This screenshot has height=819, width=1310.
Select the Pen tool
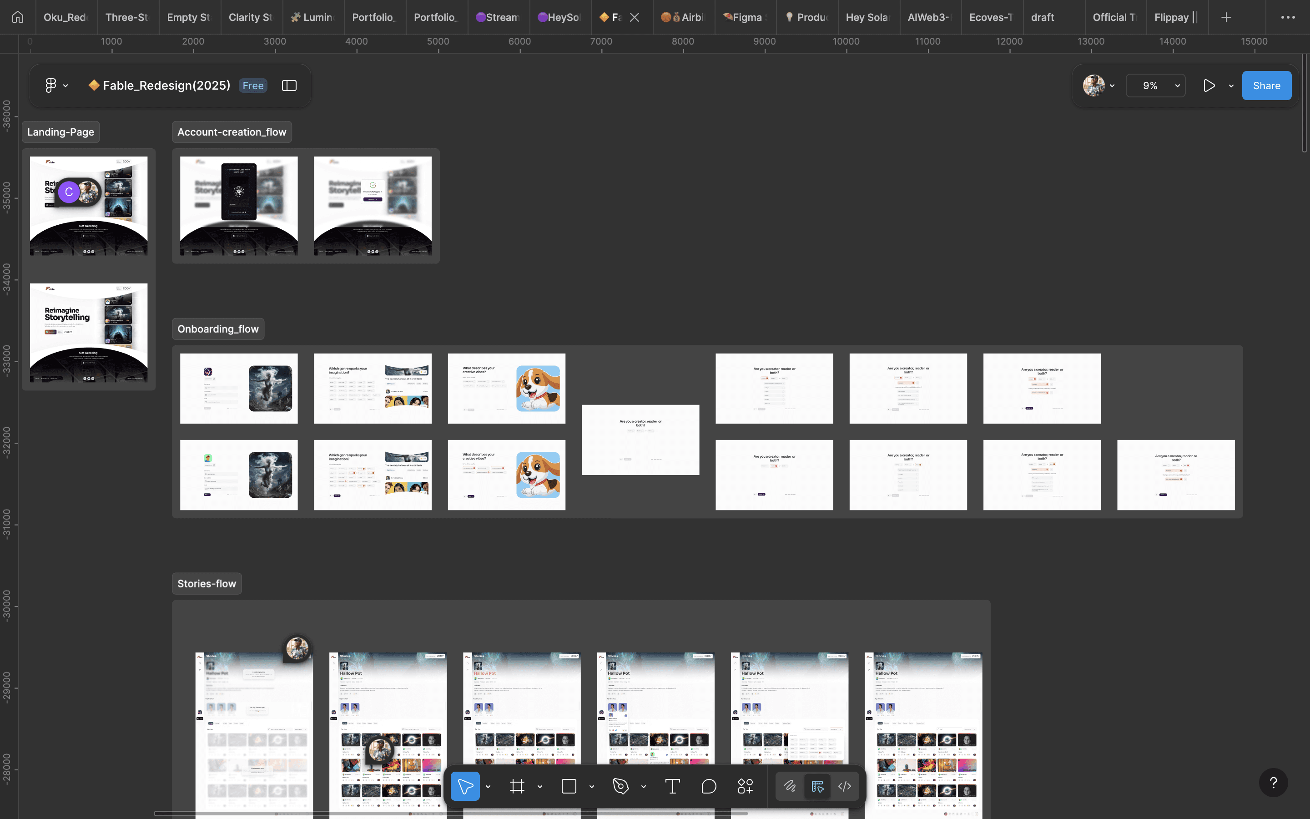pyautogui.click(x=620, y=786)
